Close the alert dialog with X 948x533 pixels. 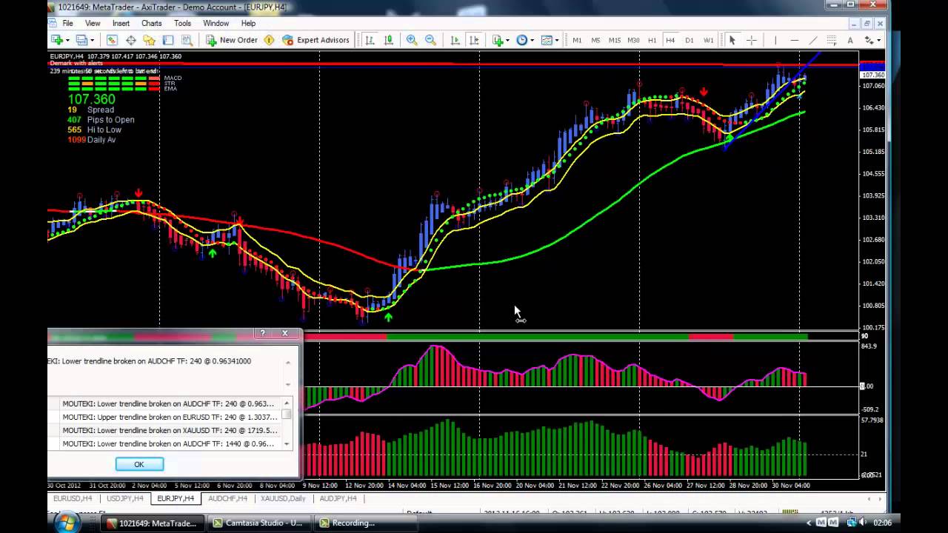pos(284,333)
